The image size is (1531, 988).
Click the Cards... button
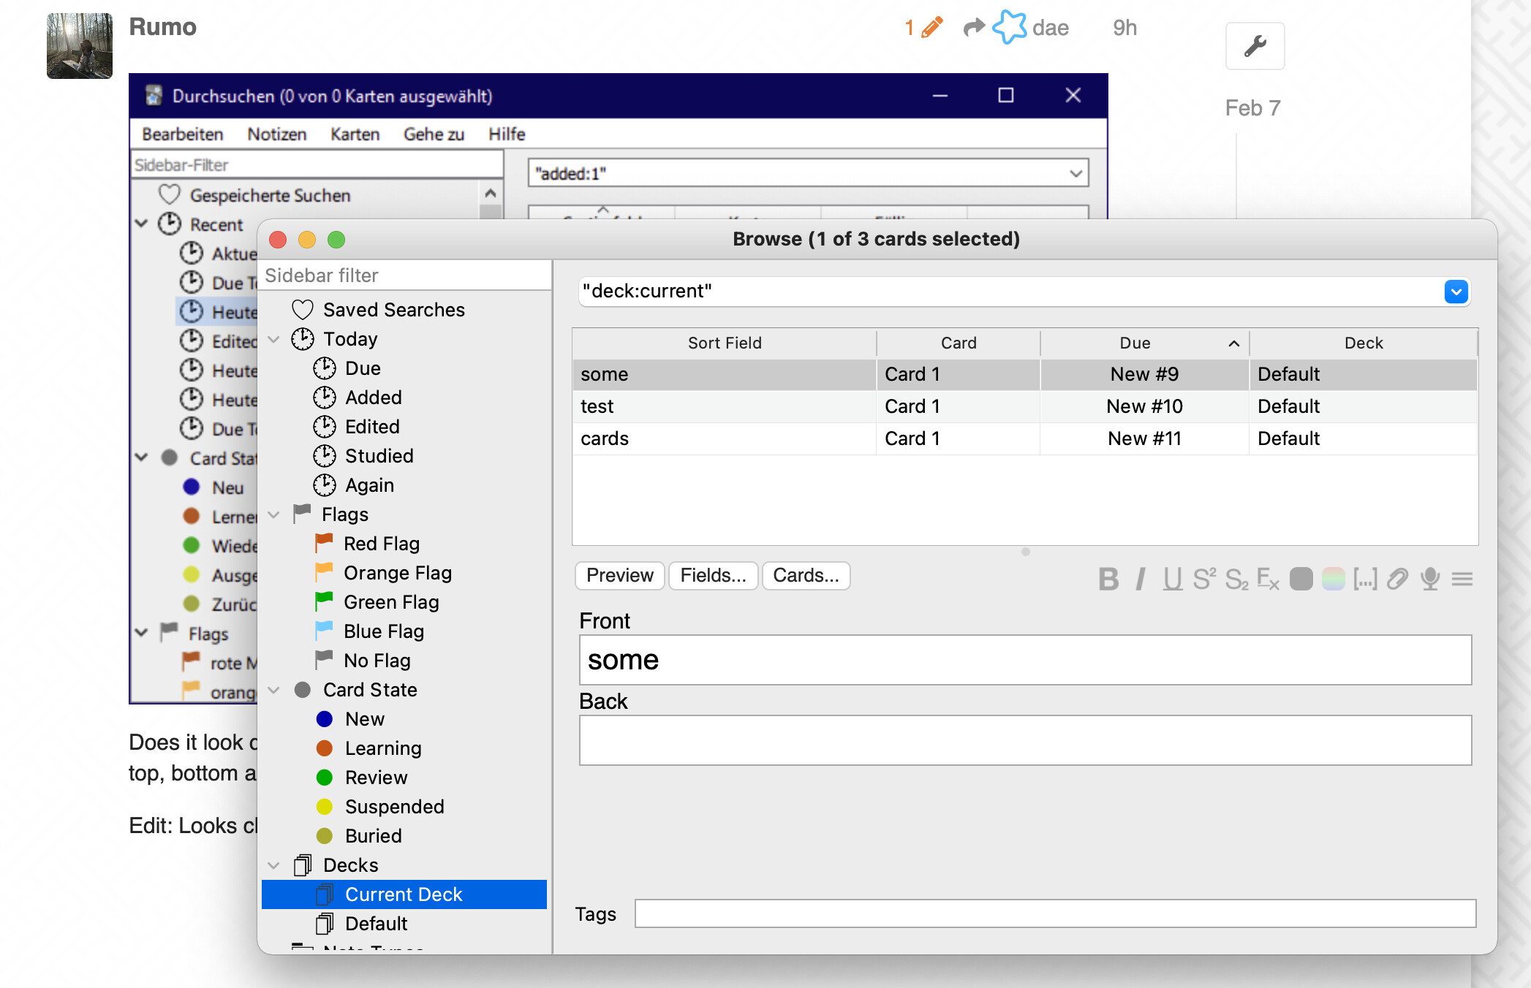(x=806, y=576)
